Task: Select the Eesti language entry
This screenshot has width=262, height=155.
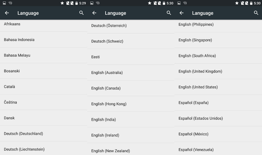Action: pos(95,57)
